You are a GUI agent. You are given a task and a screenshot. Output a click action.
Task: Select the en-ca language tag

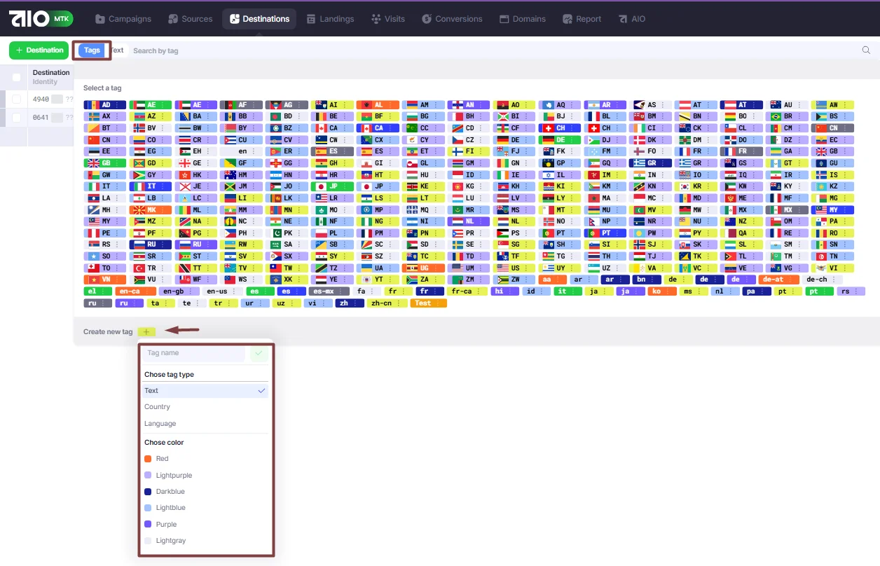point(136,291)
